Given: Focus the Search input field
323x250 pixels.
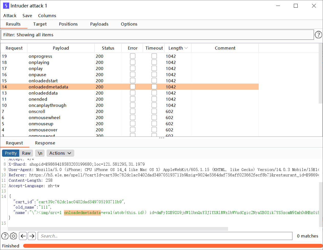Looking at the screenshot, I should tap(165, 236).
